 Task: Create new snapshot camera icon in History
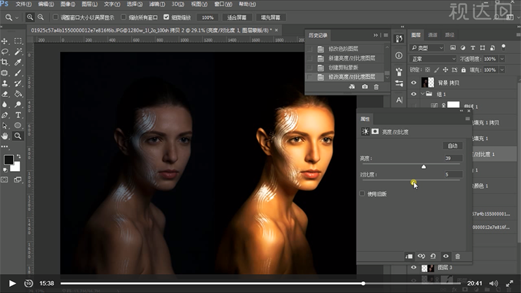[x=365, y=87]
